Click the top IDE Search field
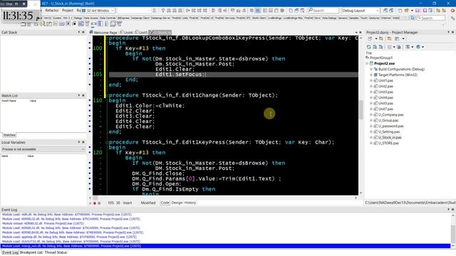The height and width of the screenshot is (256, 456). pyautogui.click(x=323, y=11)
